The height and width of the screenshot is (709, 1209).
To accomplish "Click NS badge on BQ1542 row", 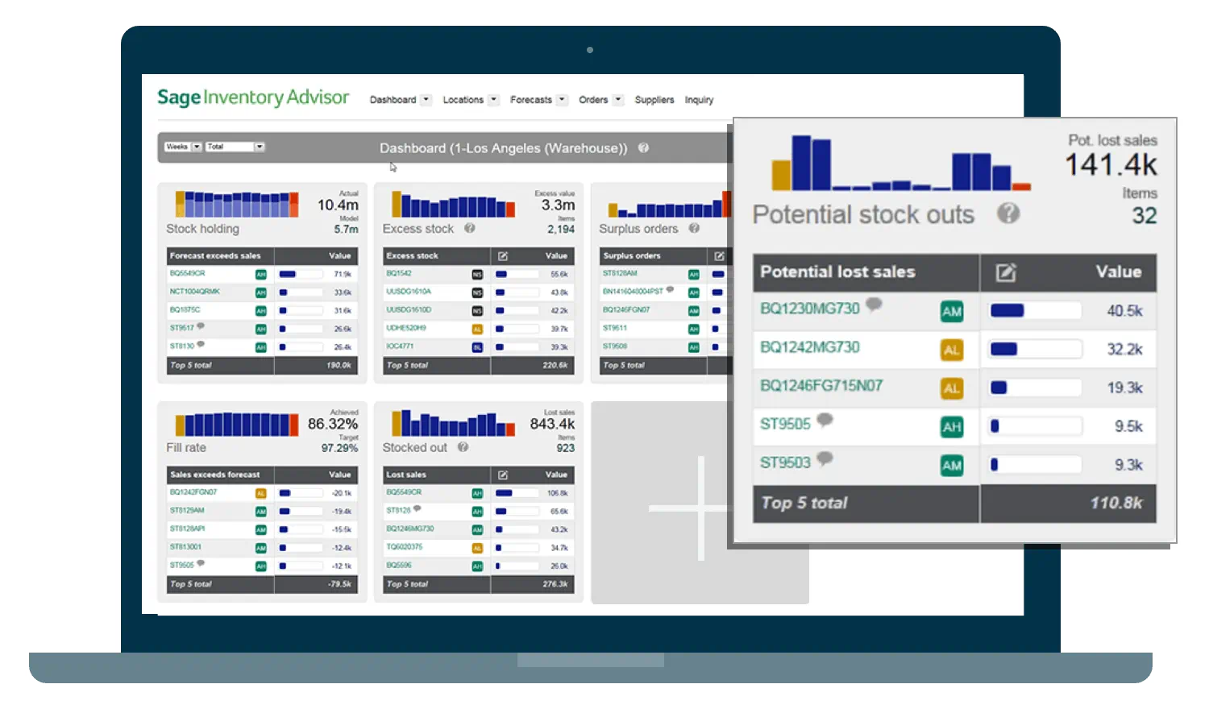I will coord(477,275).
